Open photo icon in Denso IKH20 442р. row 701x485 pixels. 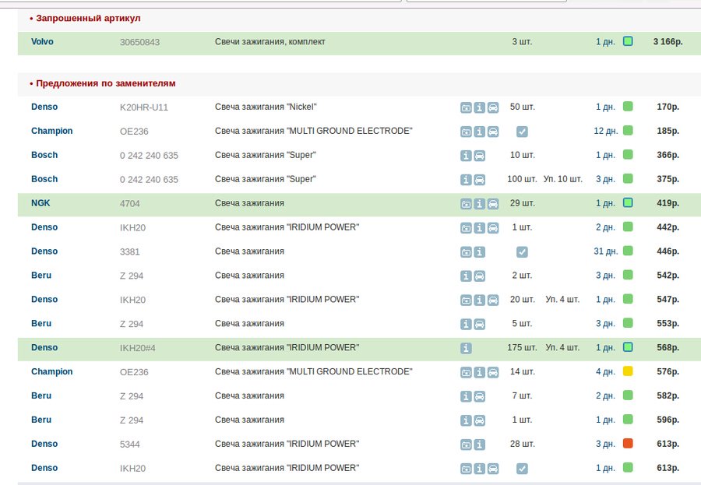point(466,228)
